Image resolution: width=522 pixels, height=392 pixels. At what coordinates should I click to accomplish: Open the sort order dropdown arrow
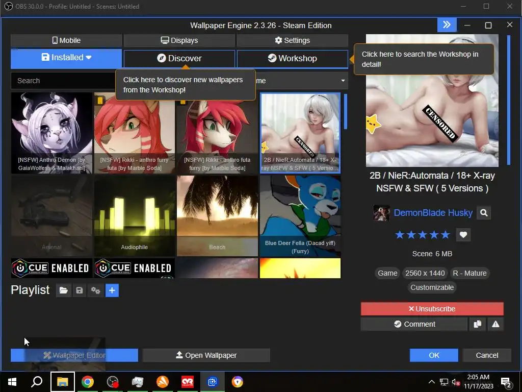[343, 81]
